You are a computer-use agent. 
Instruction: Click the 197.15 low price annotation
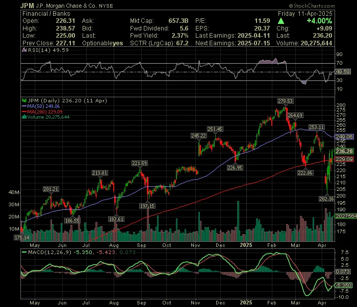tap(147, 206)
